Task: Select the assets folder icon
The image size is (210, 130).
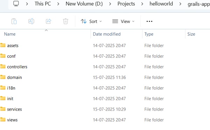Action: [3, 45]
